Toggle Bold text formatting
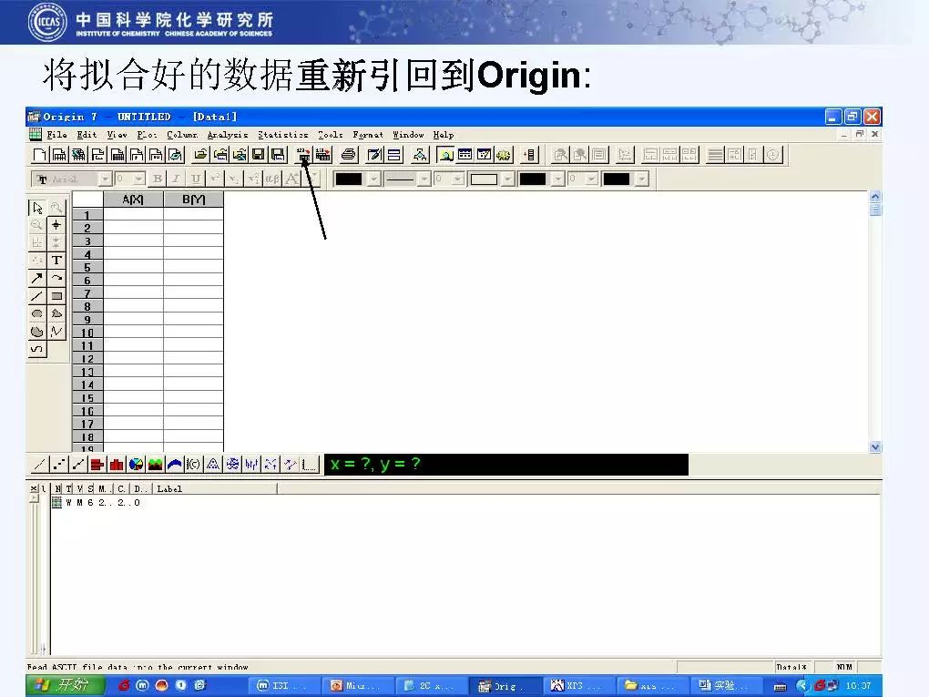The image size is (929, 697). (157, 179)
